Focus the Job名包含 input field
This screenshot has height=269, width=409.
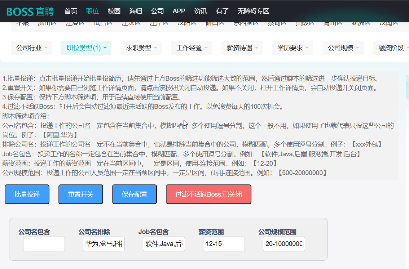click(164, 244)
